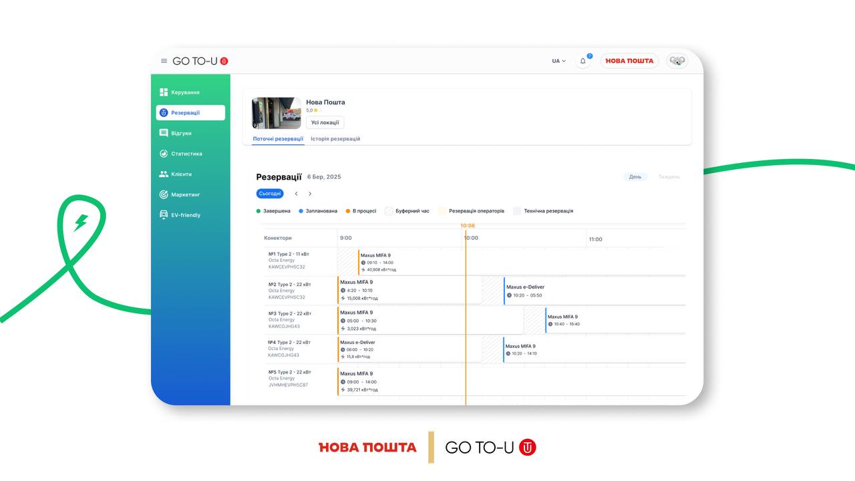Select the День view toggle

(x=635, y=177)
